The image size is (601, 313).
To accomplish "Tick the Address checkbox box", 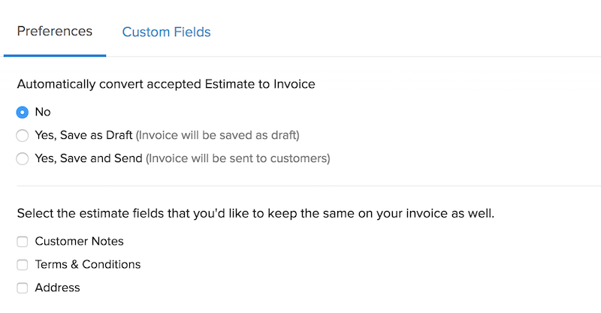I will pos(23,287).
